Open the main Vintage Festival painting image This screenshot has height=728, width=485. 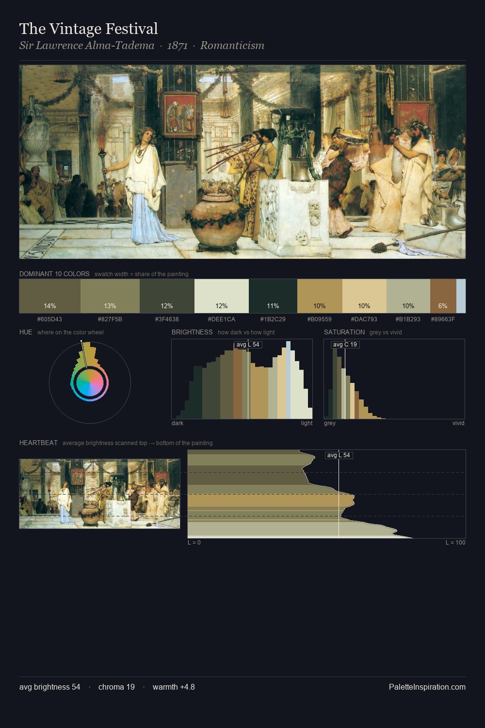[x=242, y=162]
